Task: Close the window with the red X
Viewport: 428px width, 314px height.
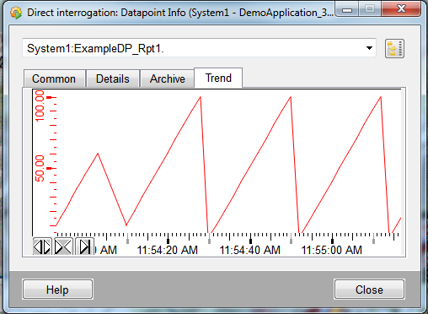Action: (401, 9)
